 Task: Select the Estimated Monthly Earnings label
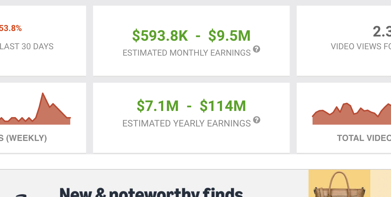tap(187, 53)
